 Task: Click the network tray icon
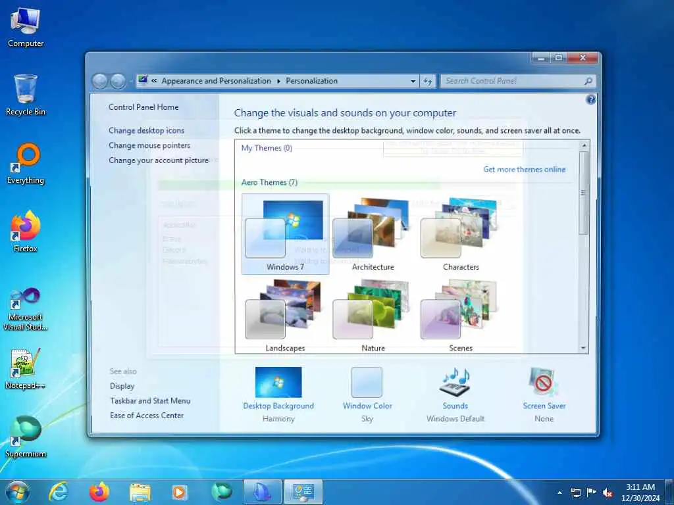click(575, 493)
